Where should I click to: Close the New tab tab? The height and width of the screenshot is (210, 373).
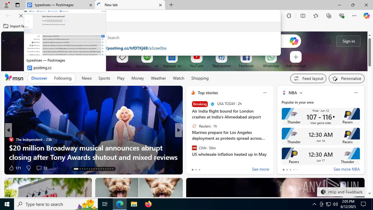160,5
